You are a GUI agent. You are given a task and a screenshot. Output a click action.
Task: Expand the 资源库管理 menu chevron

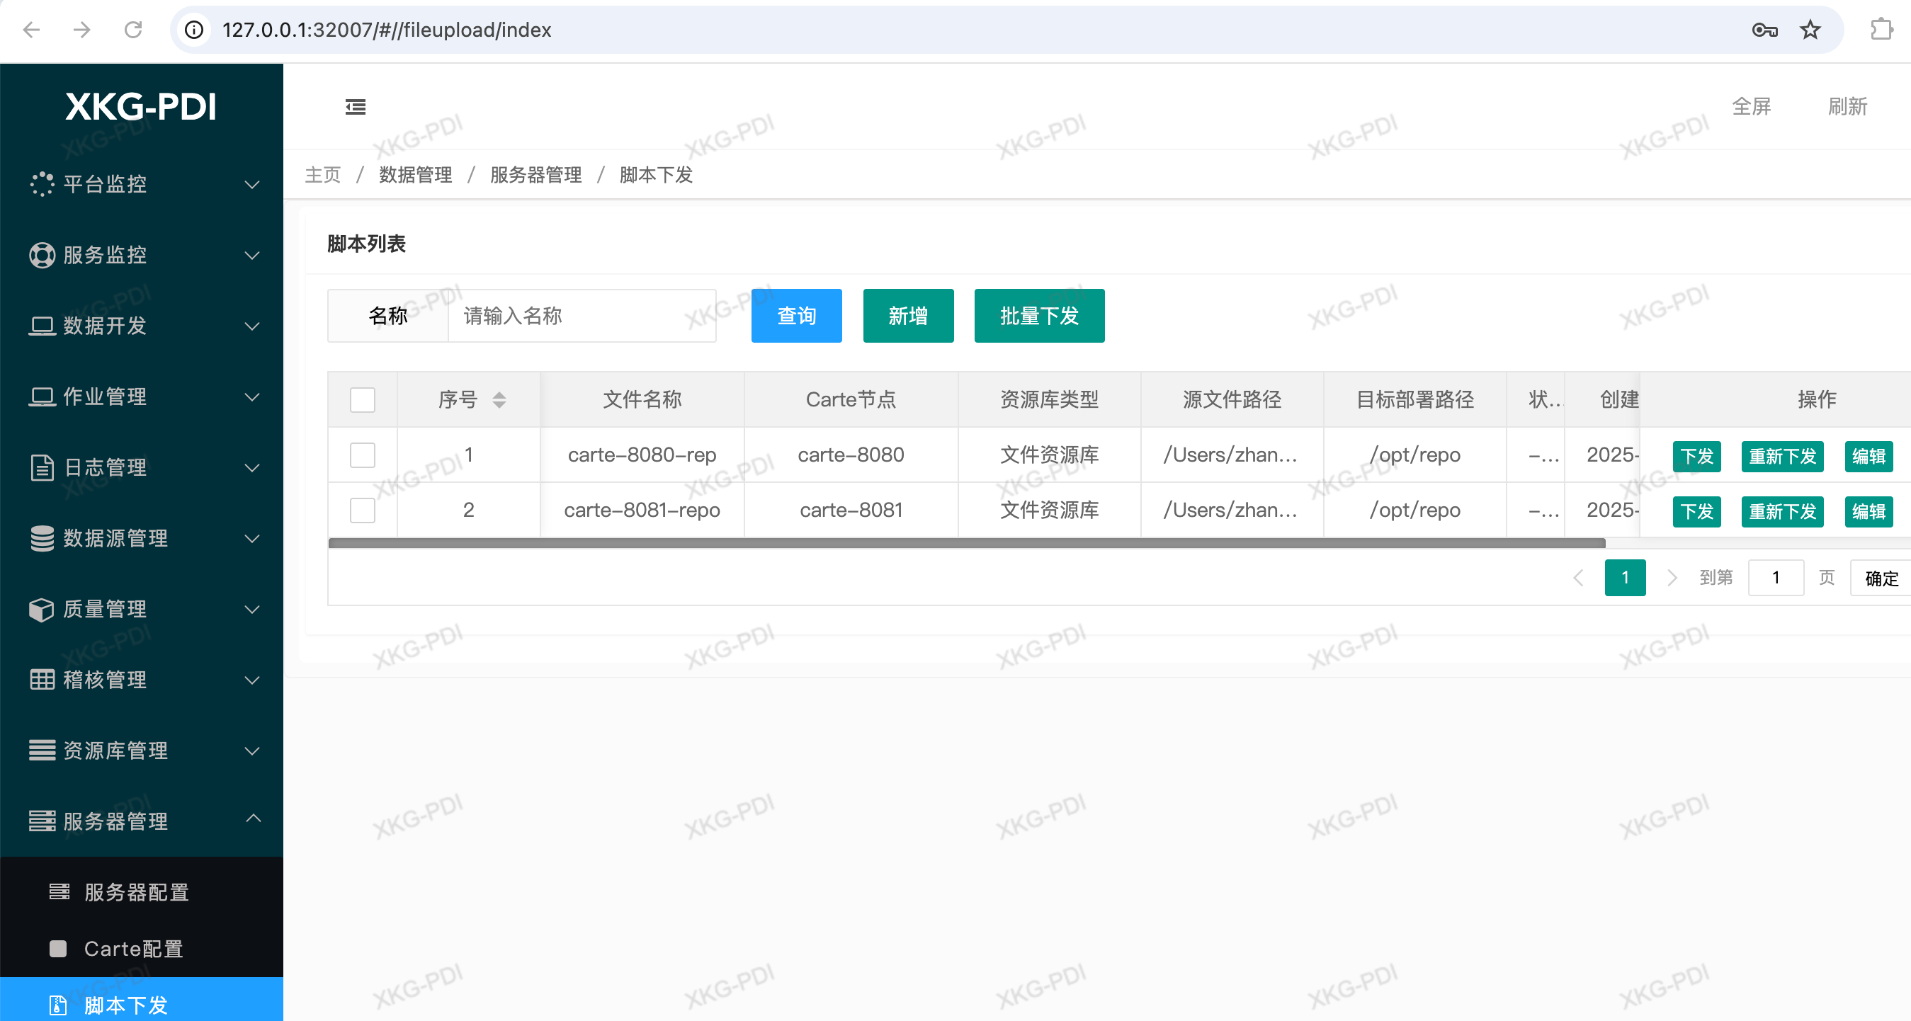252,751
